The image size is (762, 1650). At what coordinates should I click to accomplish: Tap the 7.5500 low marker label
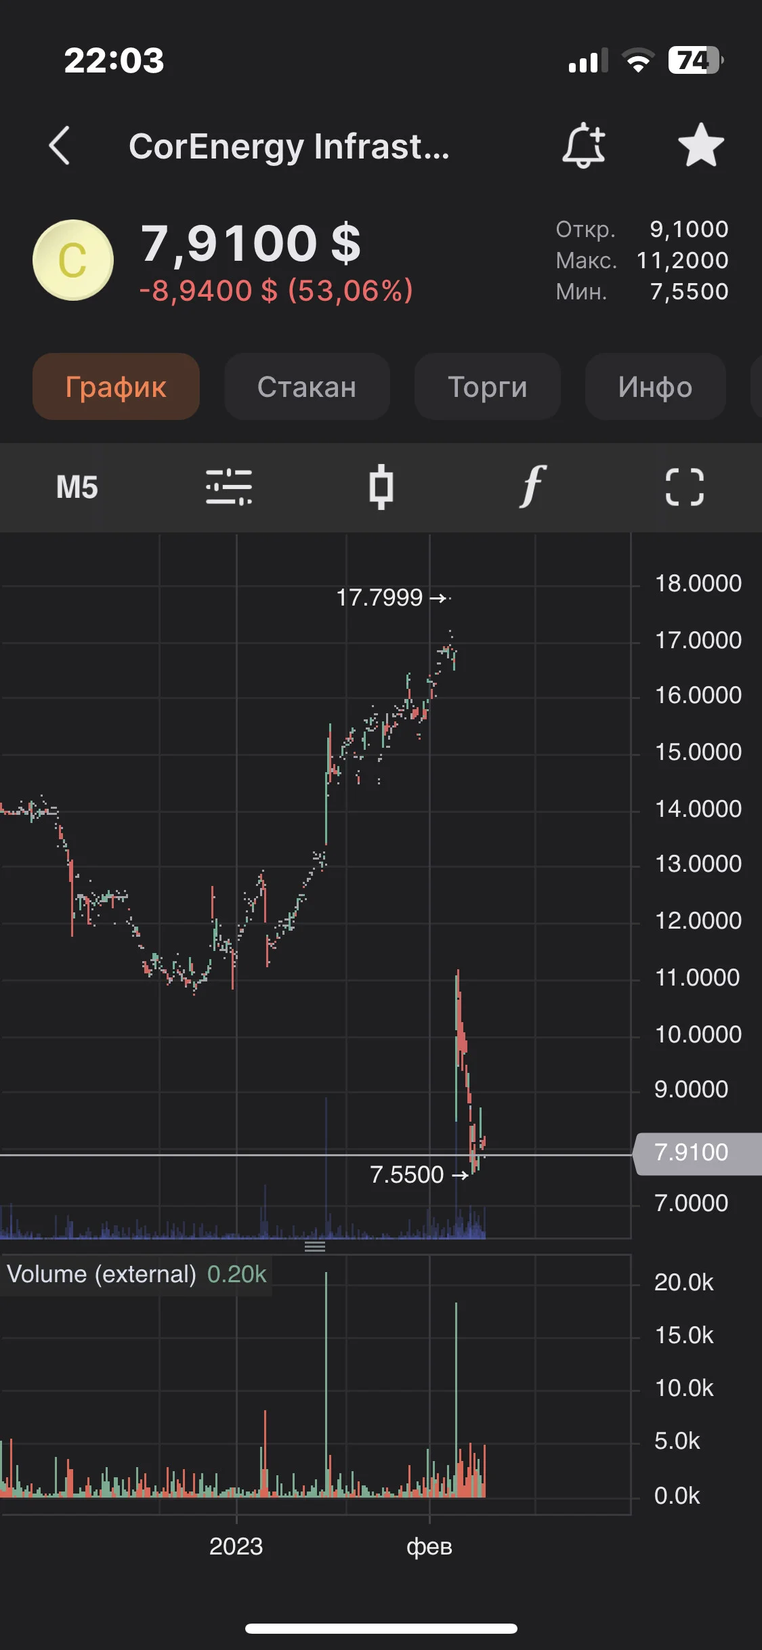(x=406, y=1175)
